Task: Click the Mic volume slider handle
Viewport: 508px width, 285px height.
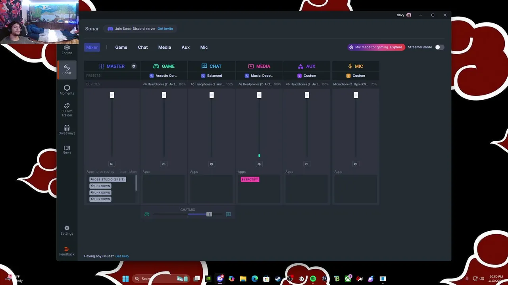Action: click(x=356, y=95)
